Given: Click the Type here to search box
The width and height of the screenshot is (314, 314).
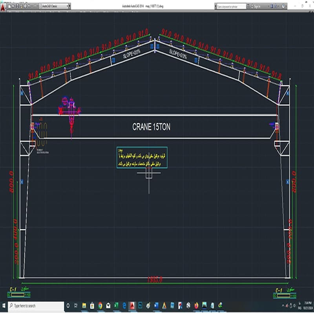Looking at the screenshot, I should pyautogui.click(x=36, y=306).
